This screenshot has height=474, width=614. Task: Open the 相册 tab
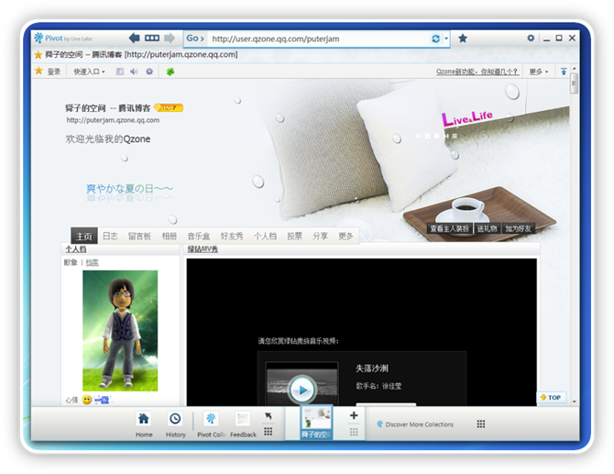coord(170,236)
